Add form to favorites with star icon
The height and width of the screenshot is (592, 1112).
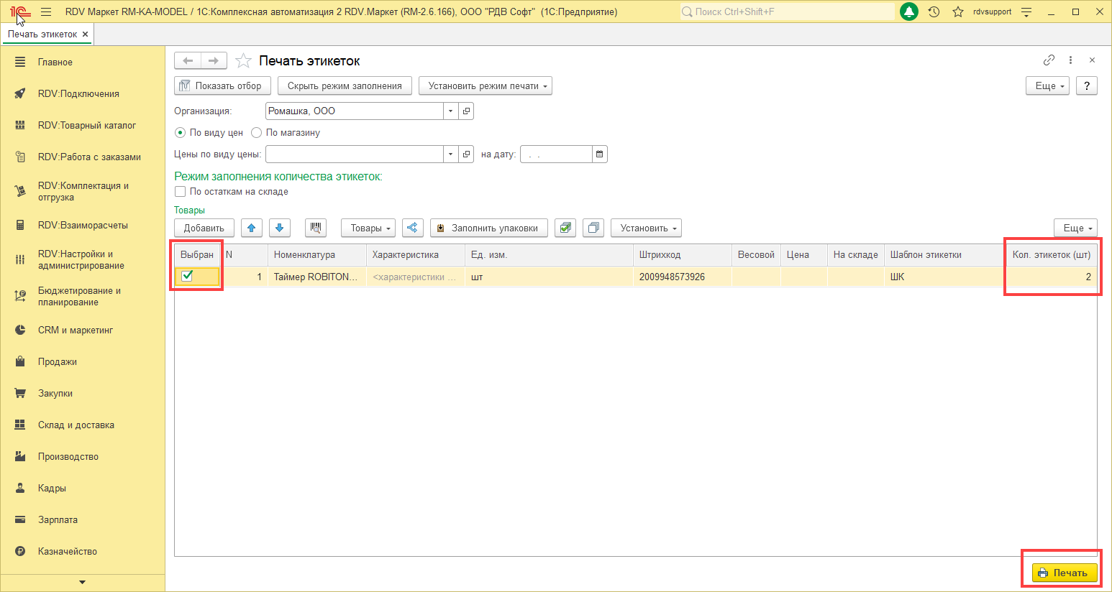pyautogui.click(x=244, y=61)
